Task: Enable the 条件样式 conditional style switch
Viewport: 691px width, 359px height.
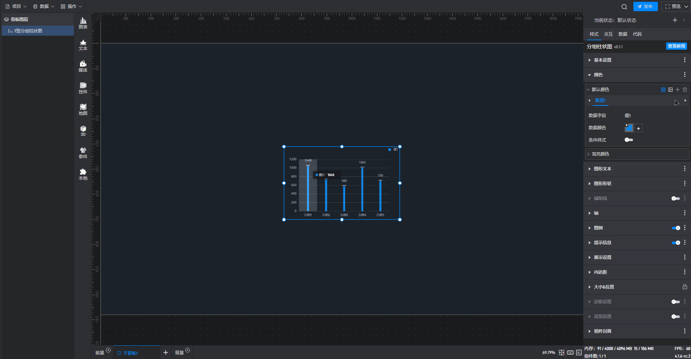Action: click(629, 140)
